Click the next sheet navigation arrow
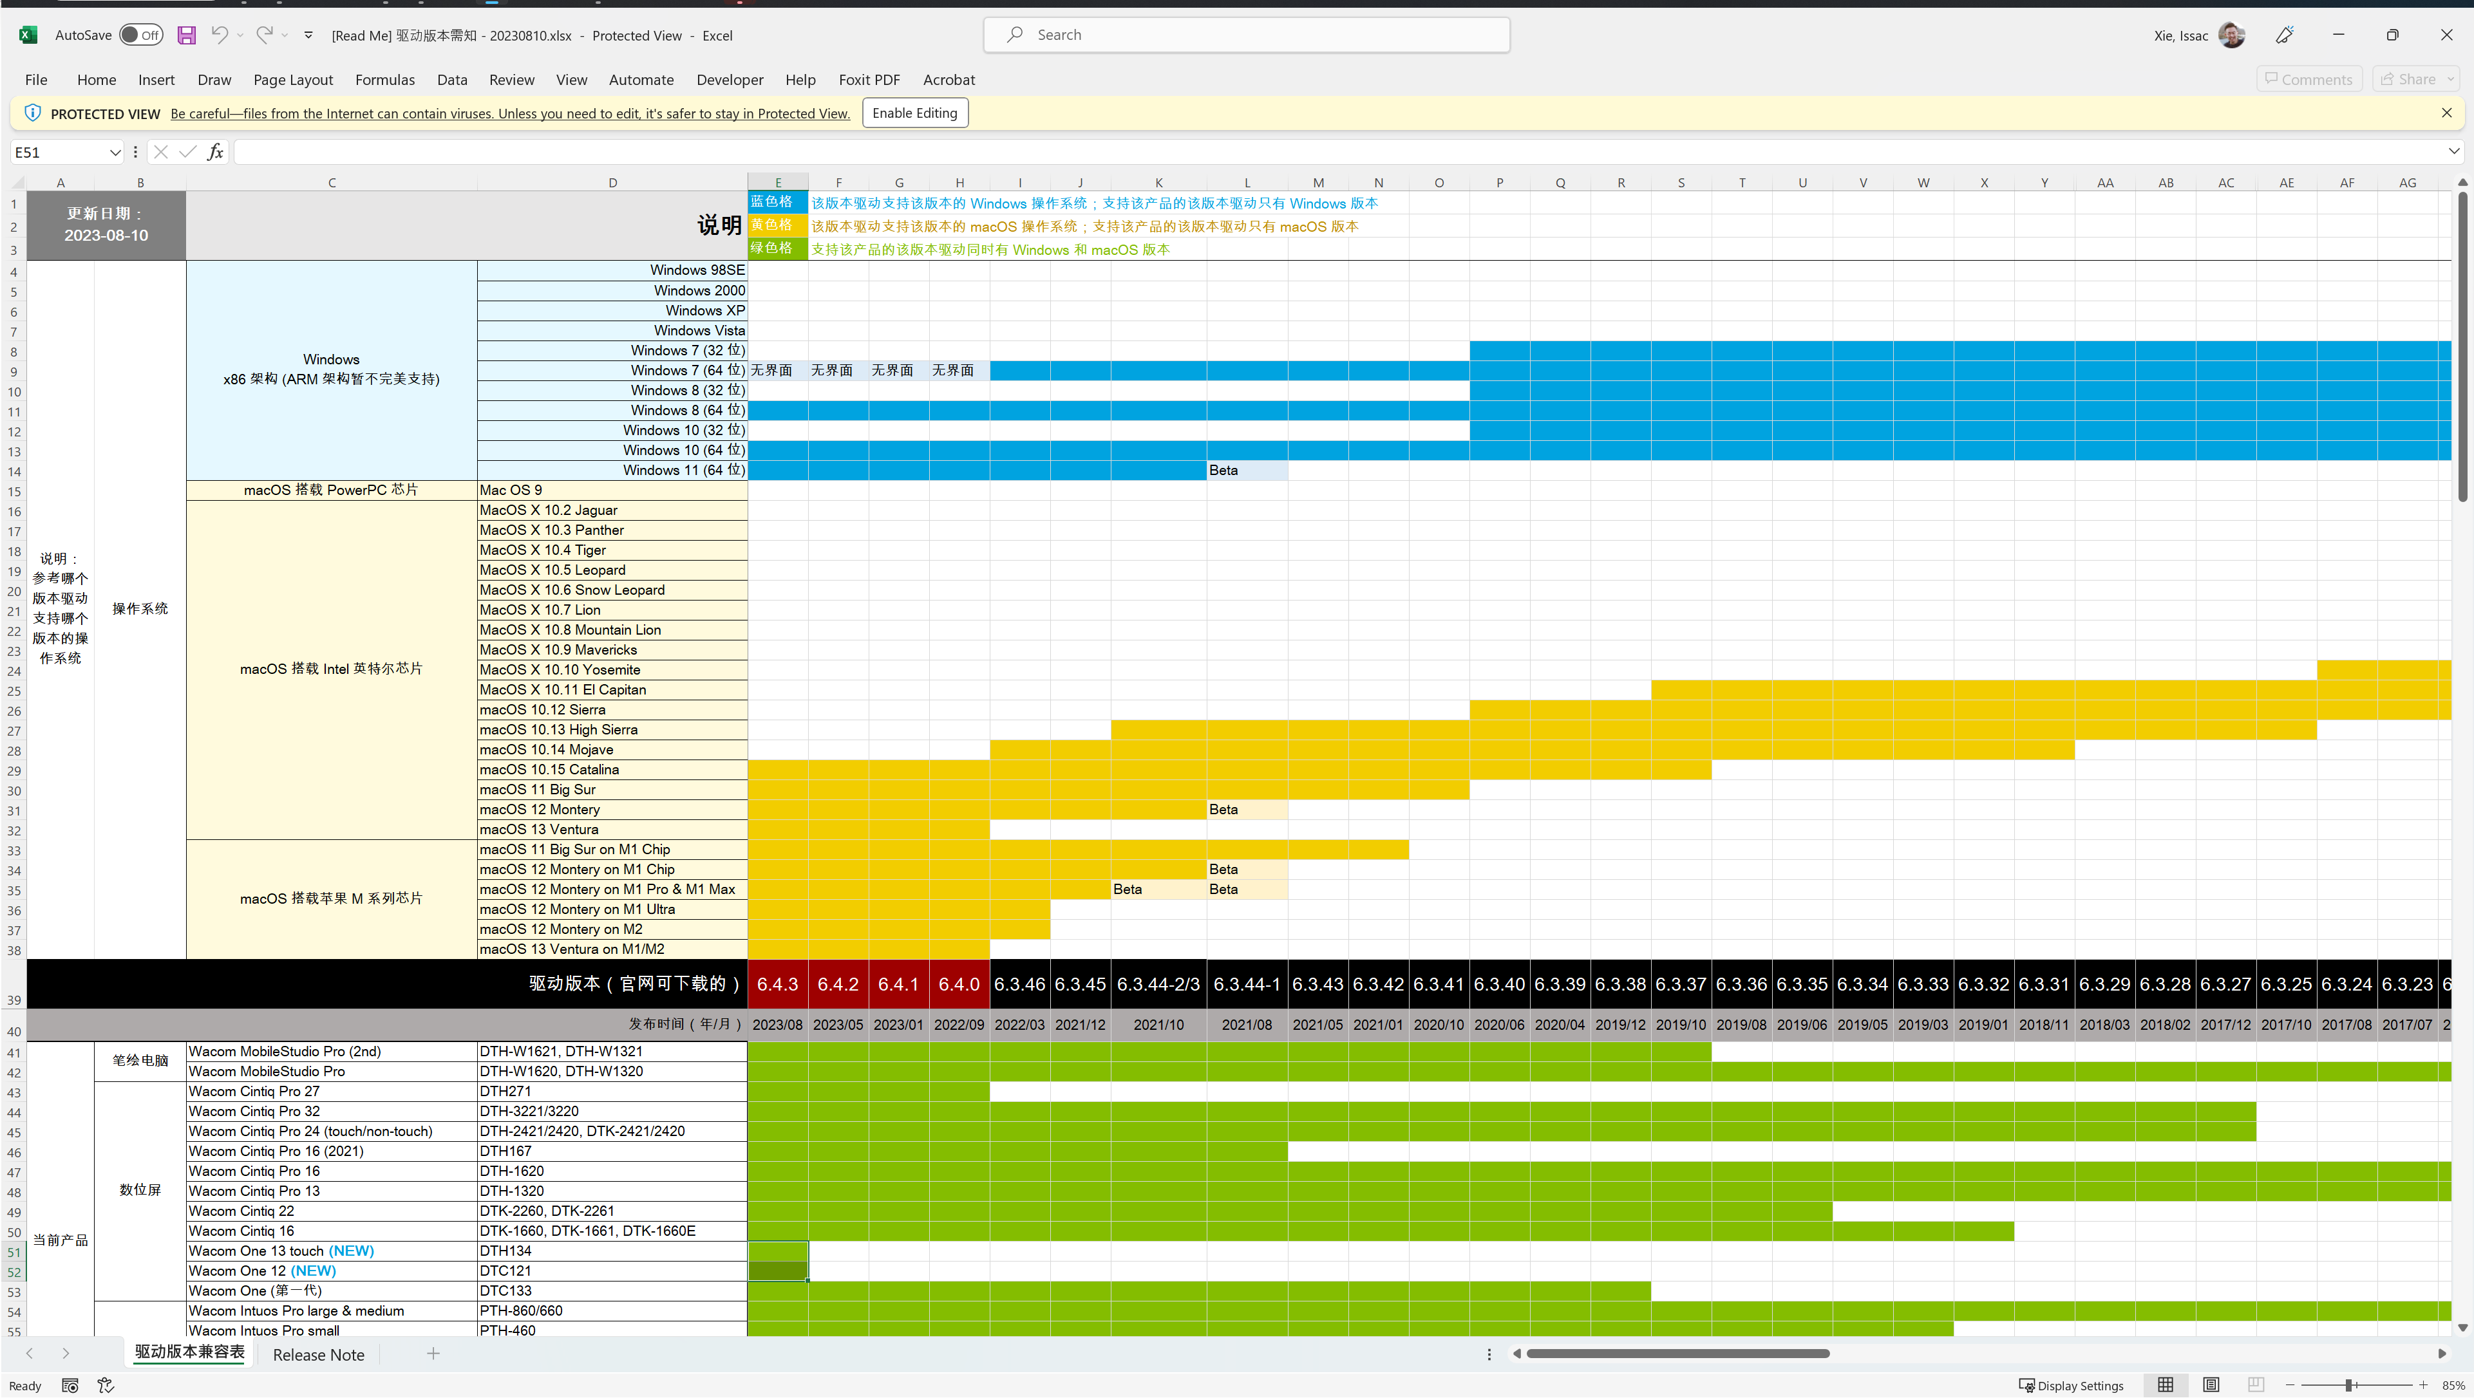Screen dimensions: 2474x1398 click(x=65, y=1354)
